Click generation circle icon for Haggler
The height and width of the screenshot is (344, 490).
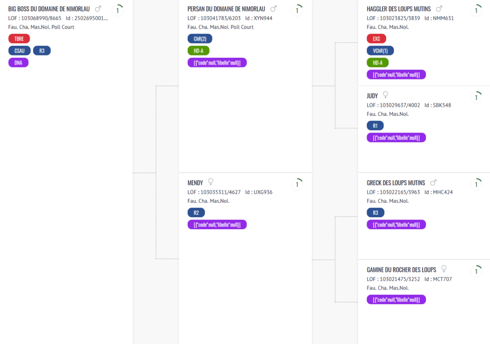coord(476,11)
